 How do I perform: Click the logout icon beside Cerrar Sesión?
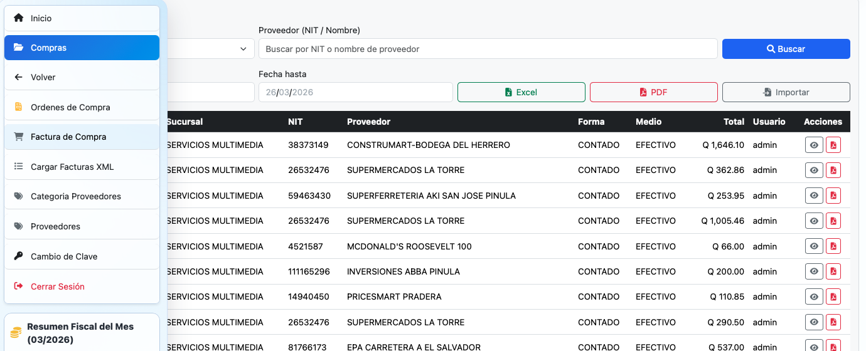pyautogui.click(x=18, y=286)
